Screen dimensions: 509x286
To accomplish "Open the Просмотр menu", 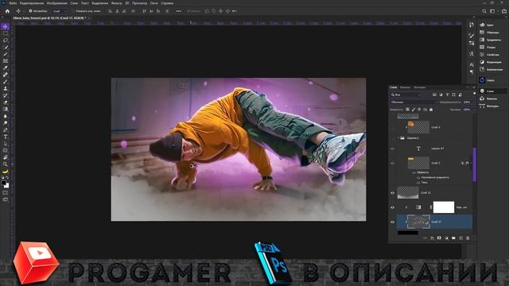I will click(x=140, y=3).
